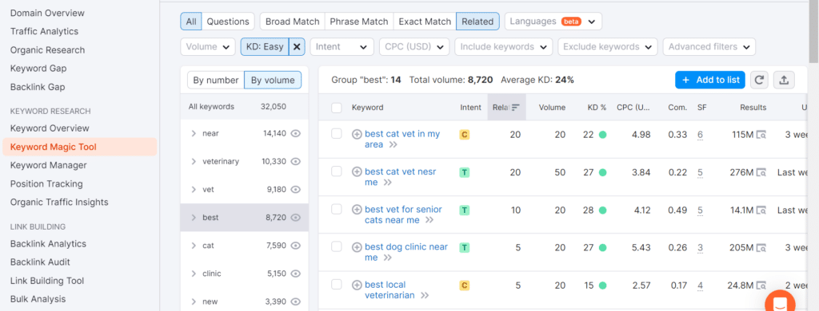The height and width of the screenshot is (311, 819).
Task: Check the box for 'best cat vet nesr me'
Action: tap(337, 171)
